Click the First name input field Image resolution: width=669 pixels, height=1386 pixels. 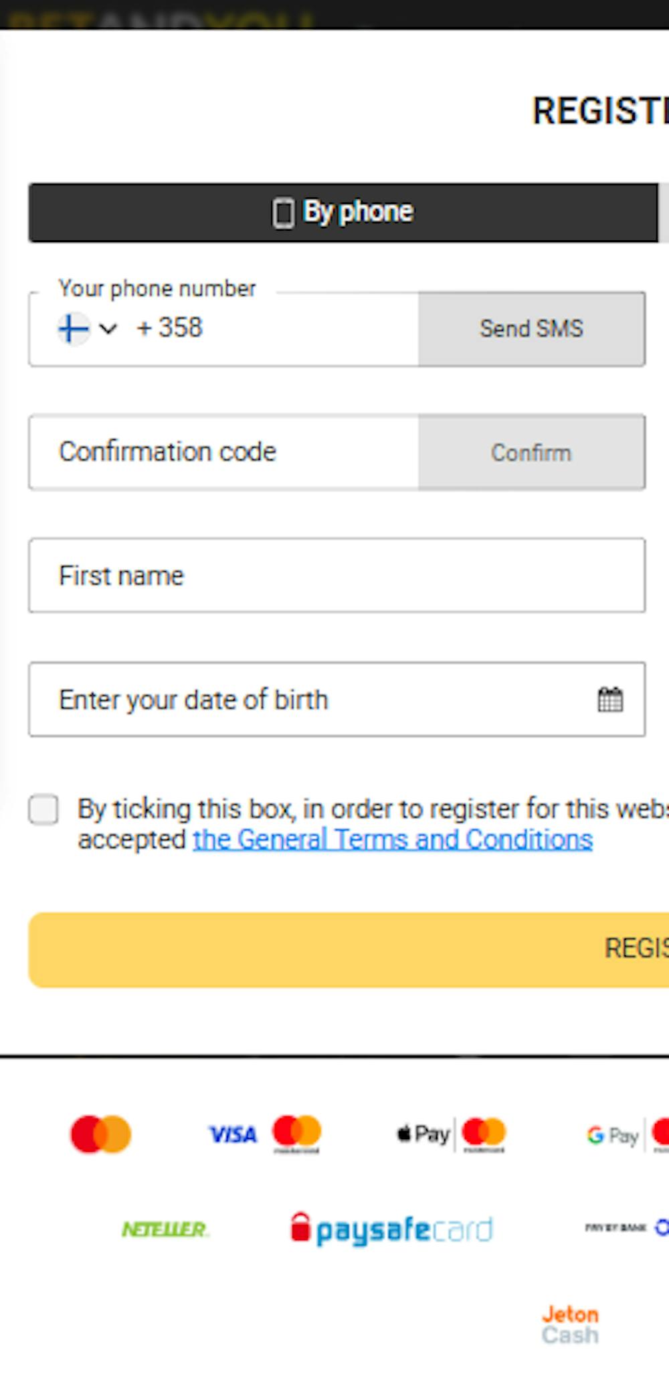337,575
